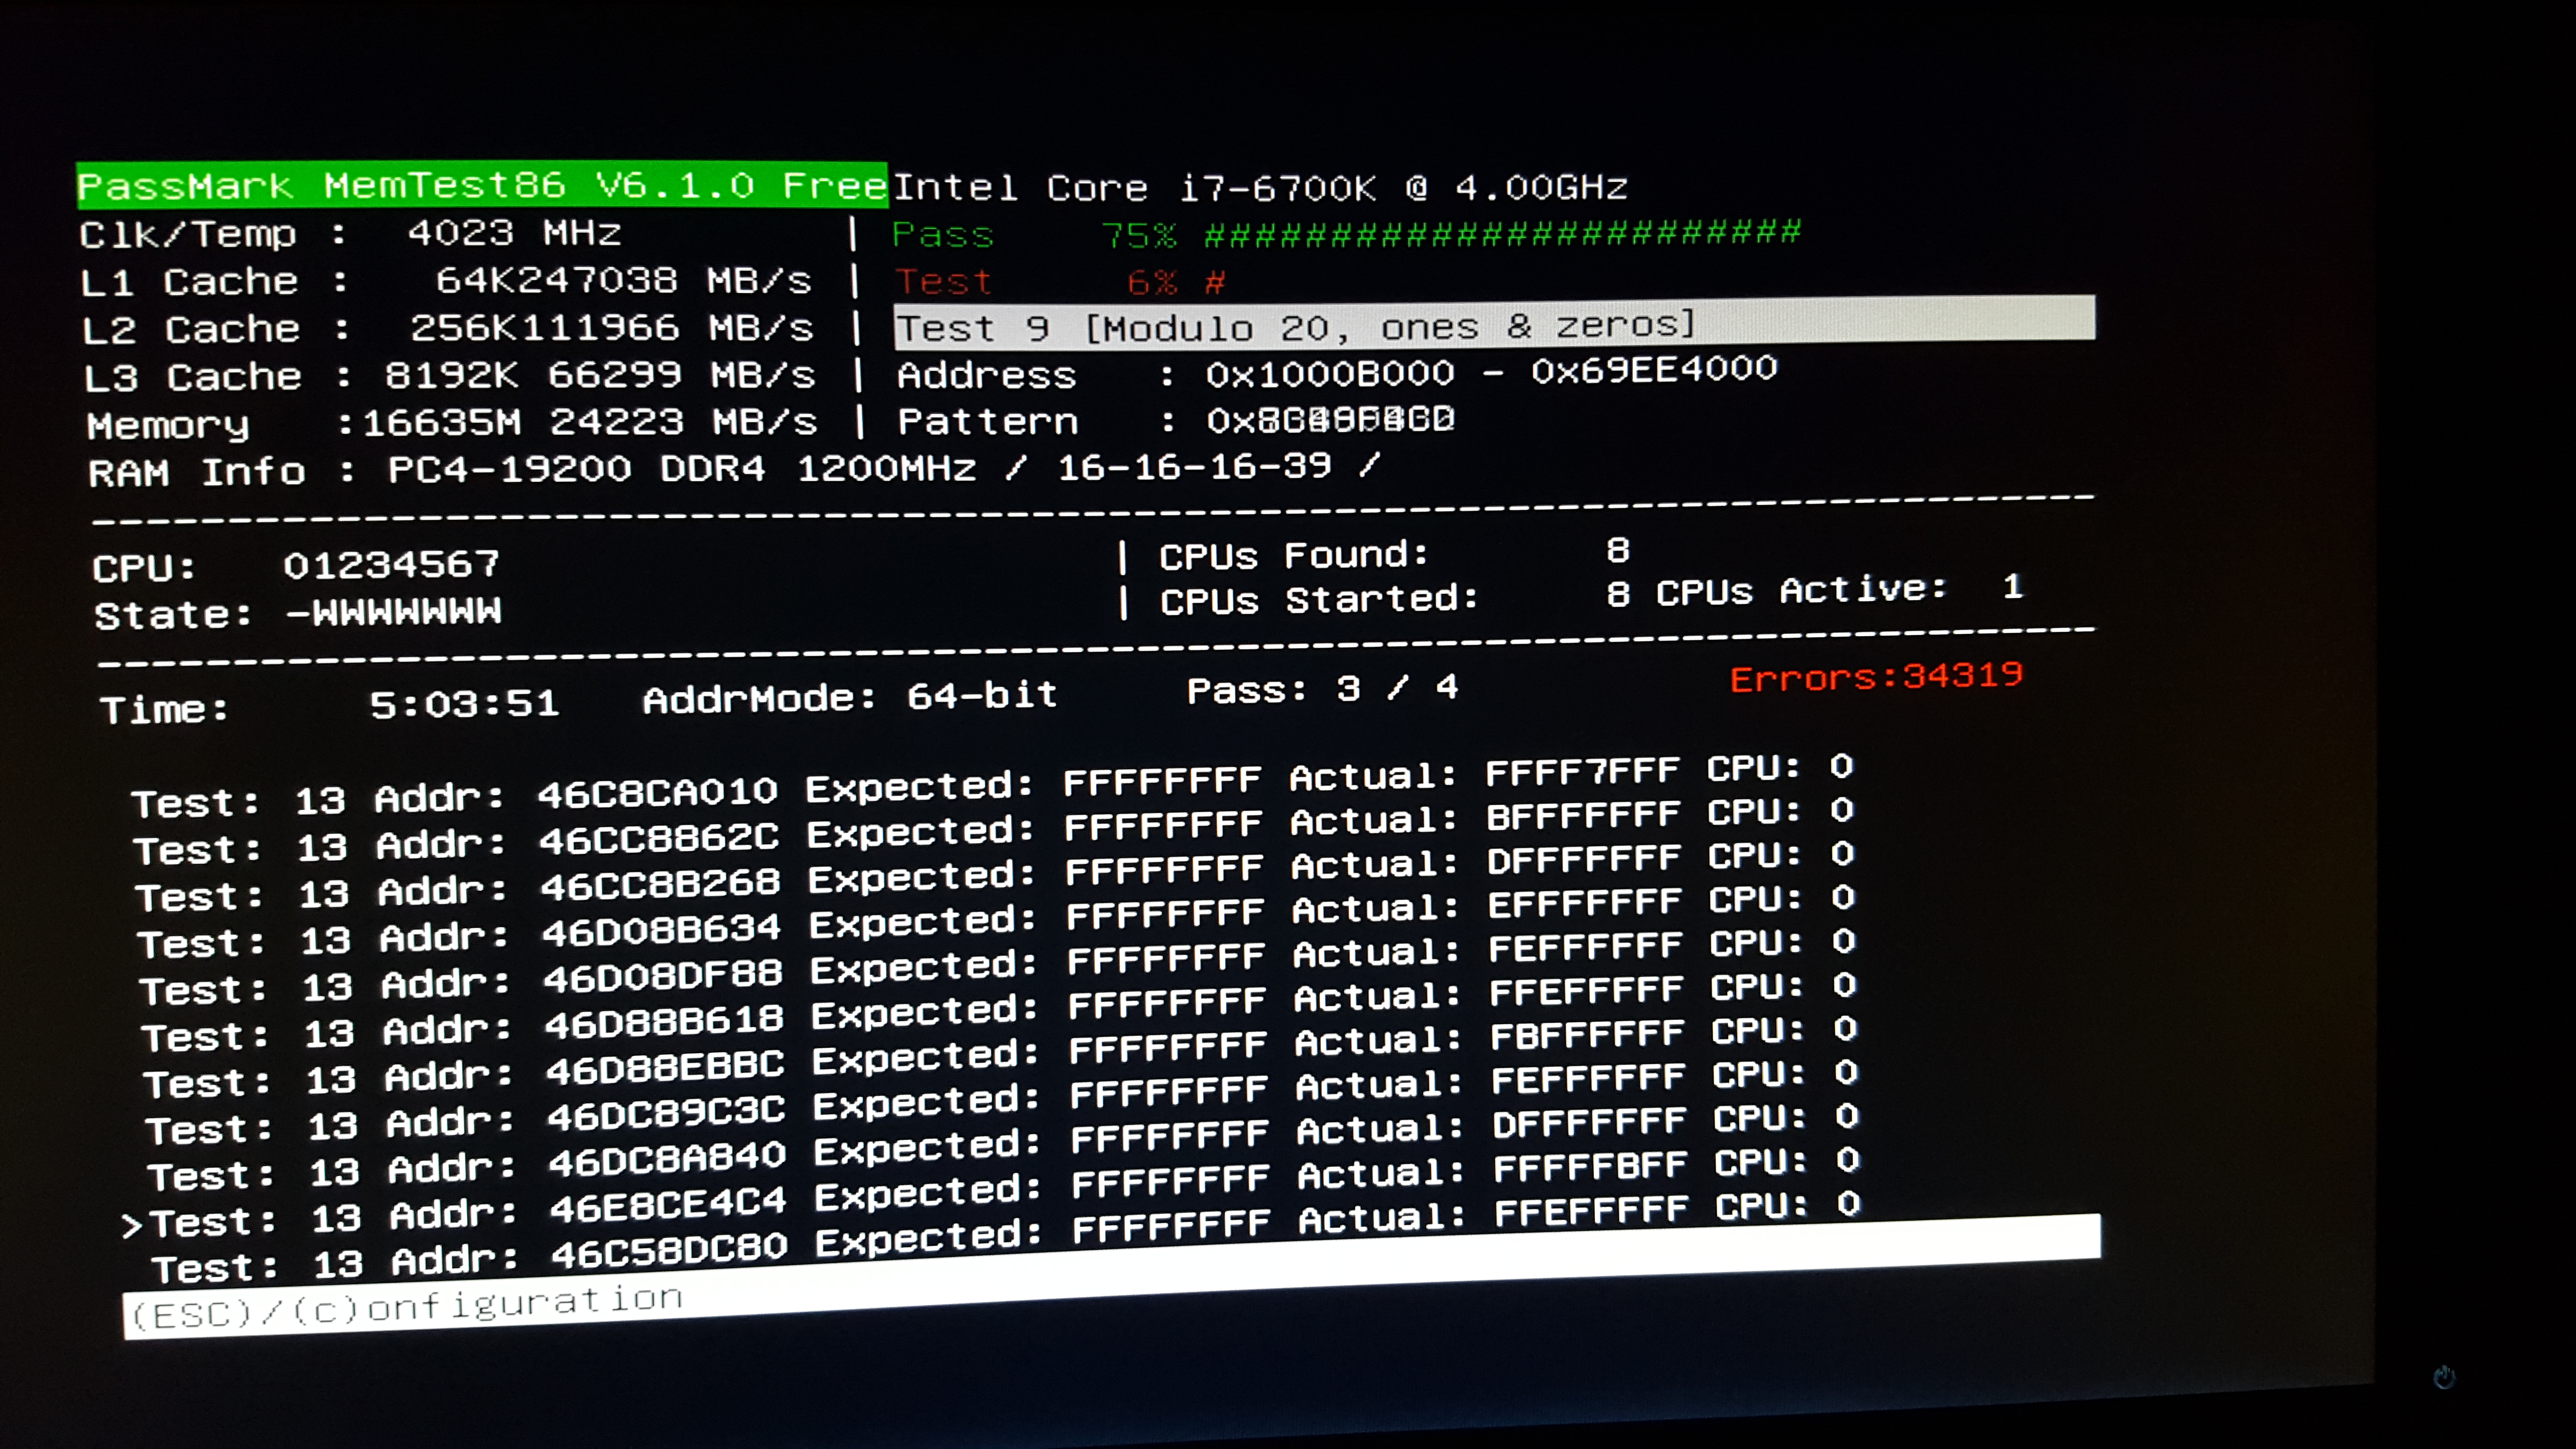
Task: Click the (ESC)/(c)onfiguration footer option
Action: click(x=406, y=1305)
